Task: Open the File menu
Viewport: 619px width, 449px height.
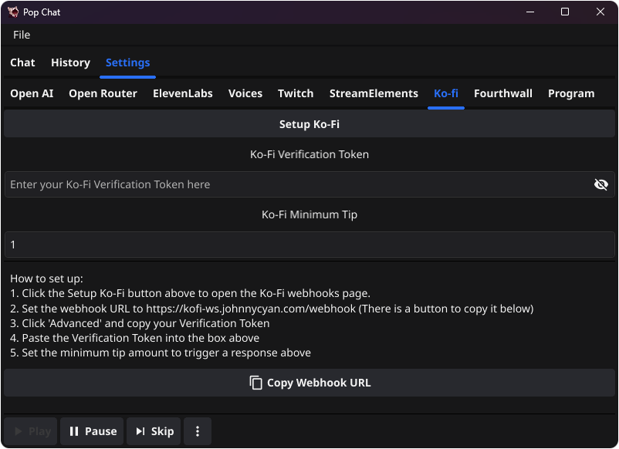Action: (22, 35)
